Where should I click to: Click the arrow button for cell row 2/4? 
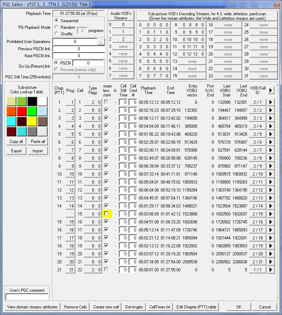(271, 126)
